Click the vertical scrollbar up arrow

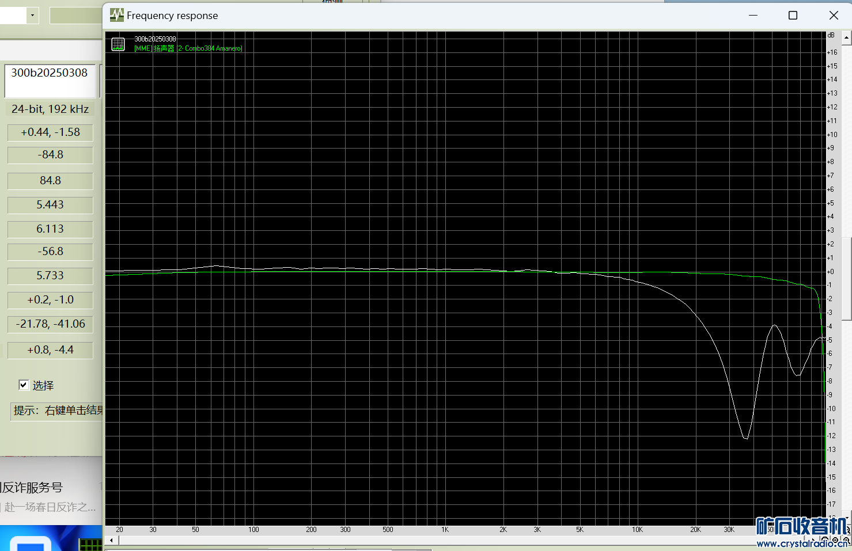(x=846, y=38)
